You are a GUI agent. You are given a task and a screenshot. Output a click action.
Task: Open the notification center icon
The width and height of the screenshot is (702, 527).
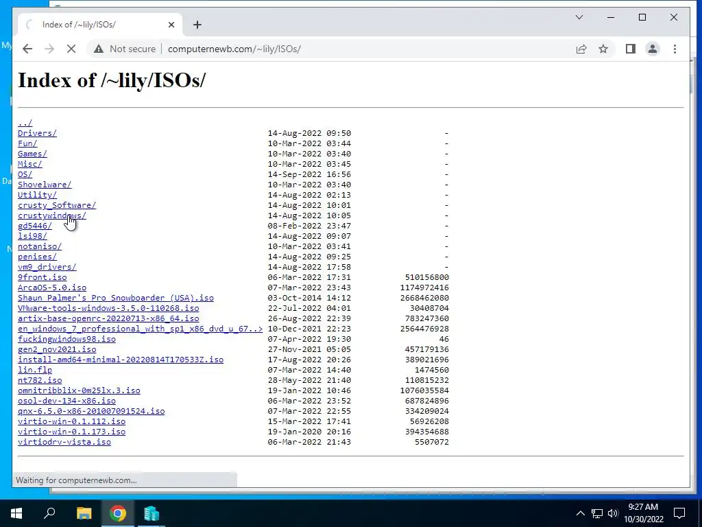point(679,513)
